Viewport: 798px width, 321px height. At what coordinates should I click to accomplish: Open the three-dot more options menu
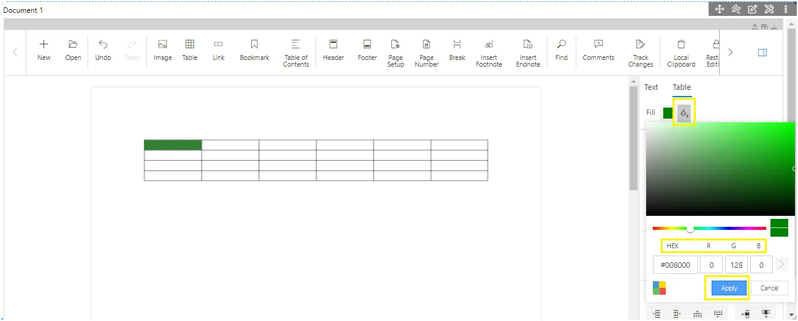[x=786, y=9]
